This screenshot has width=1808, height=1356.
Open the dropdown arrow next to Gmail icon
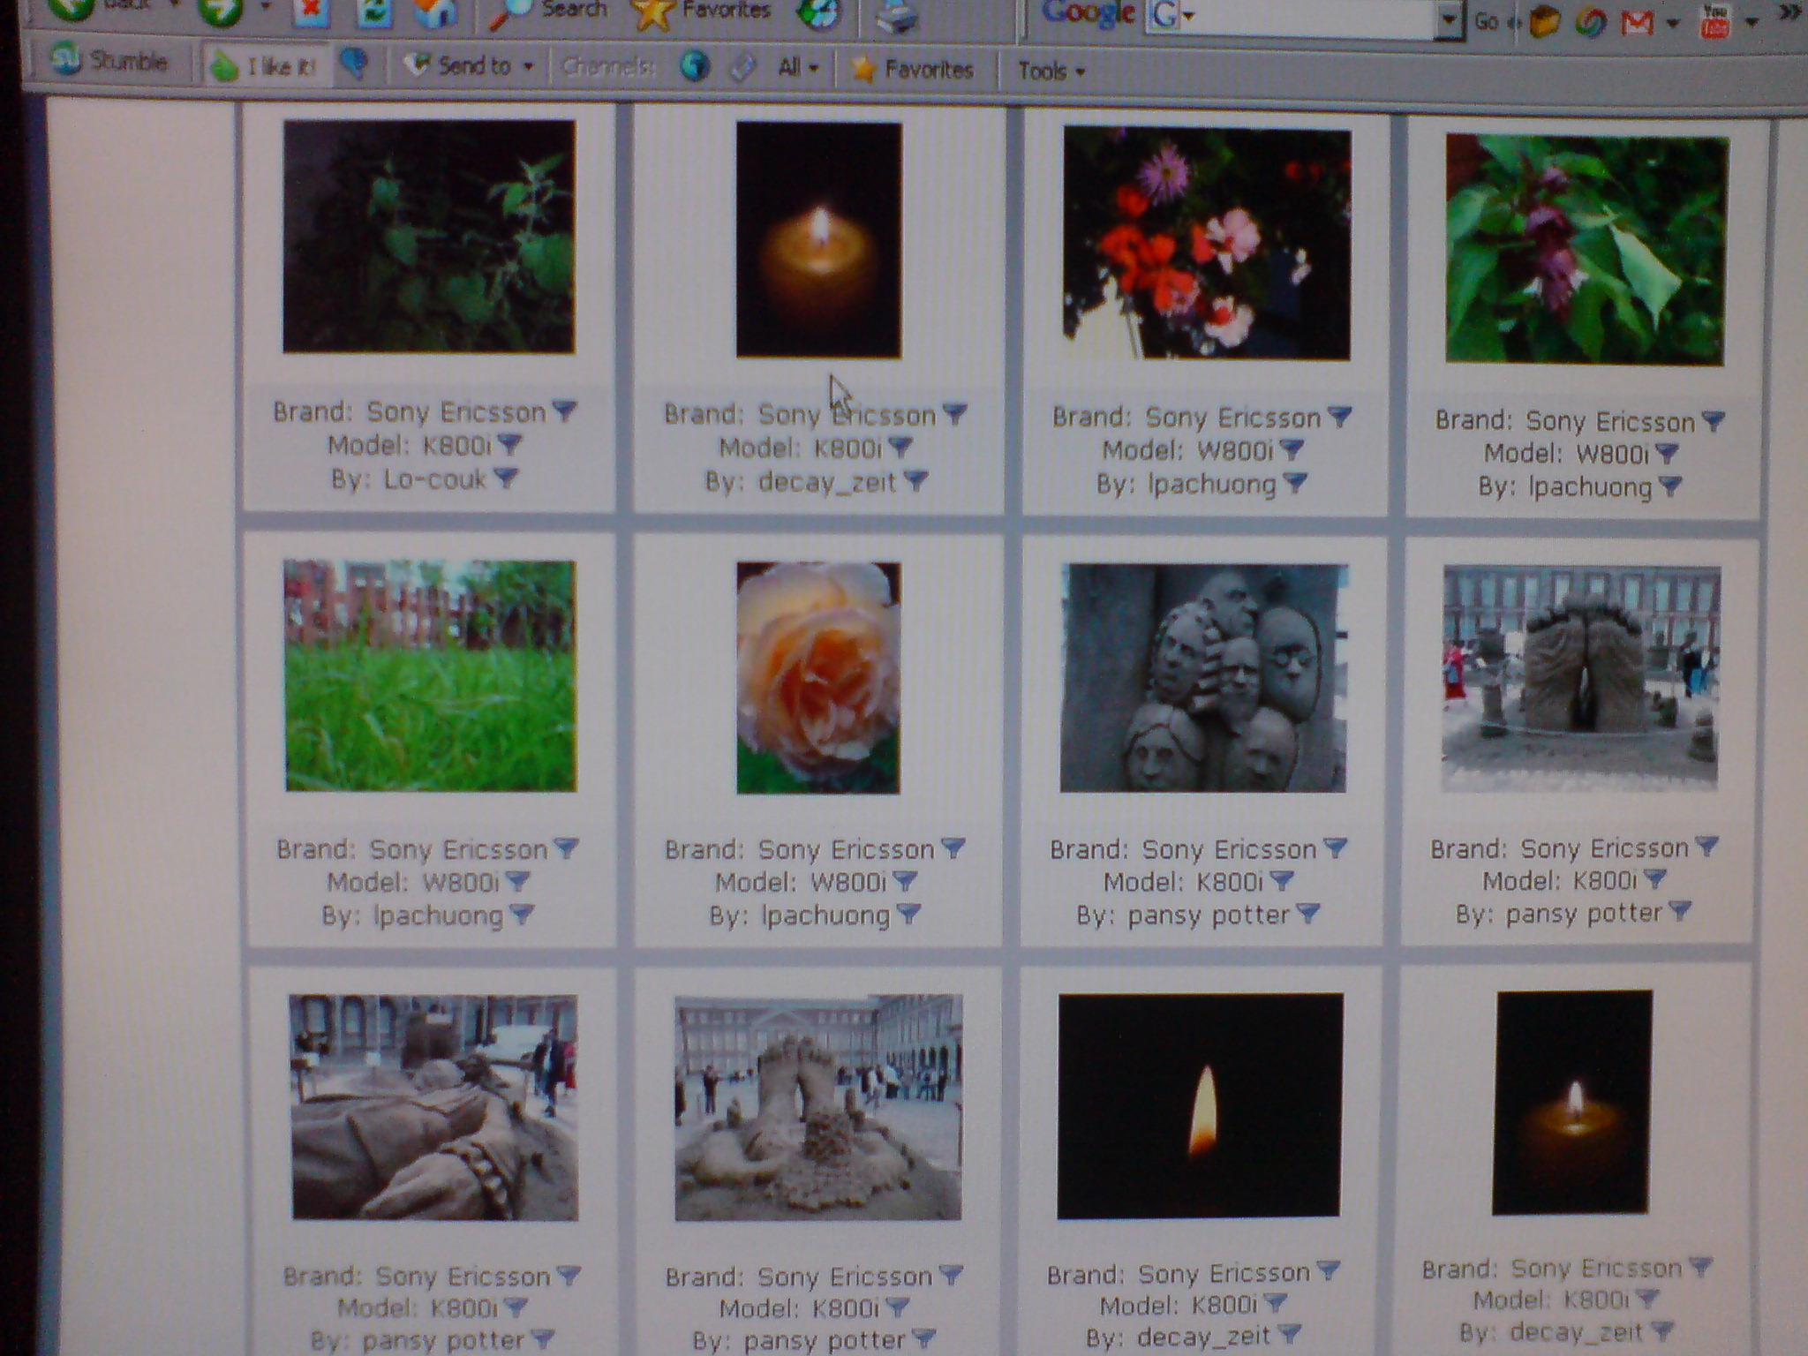click(1673, 24)
